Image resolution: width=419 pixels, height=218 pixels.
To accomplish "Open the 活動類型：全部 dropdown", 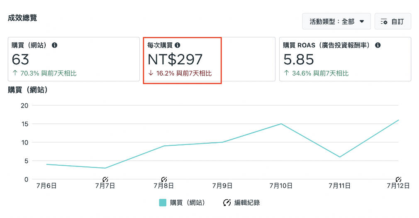I will point(336,22).
